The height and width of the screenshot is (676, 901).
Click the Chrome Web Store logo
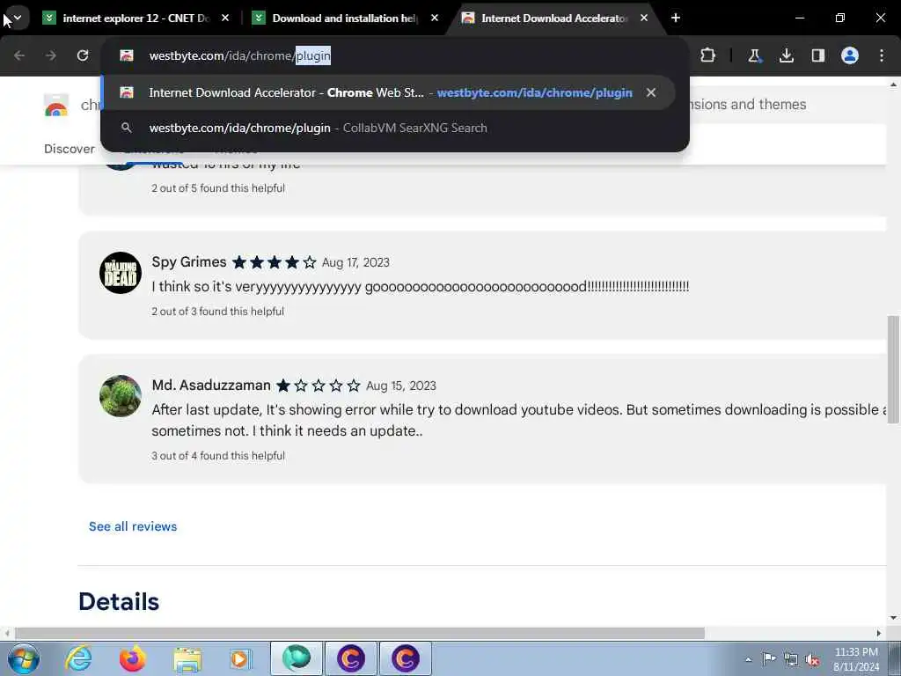55,106
